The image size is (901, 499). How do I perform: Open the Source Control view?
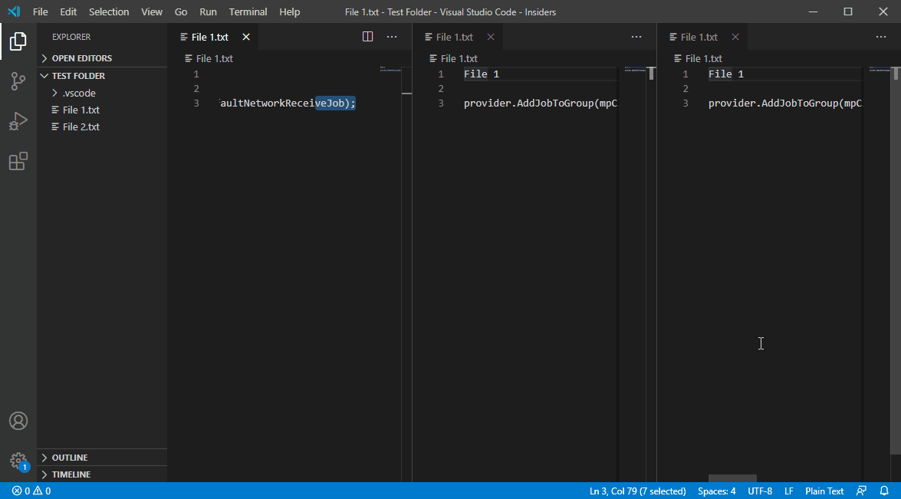point(18,80)
